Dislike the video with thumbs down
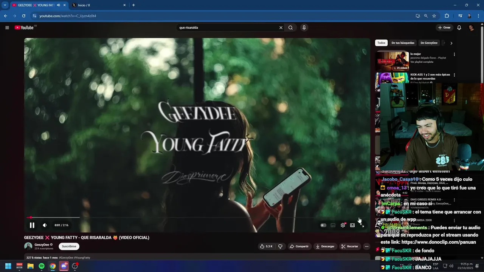 tap(280, 246)
